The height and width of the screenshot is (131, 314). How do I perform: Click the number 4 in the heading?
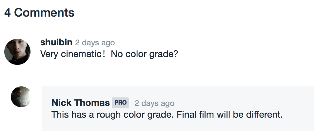[8, 13]
